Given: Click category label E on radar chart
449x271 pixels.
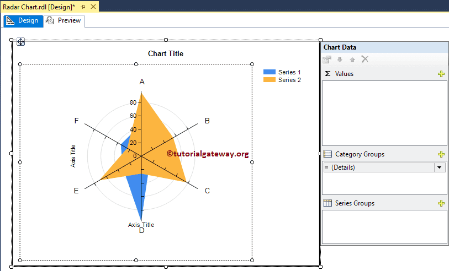Looking at the screenshot, I should tap(76, 191).
